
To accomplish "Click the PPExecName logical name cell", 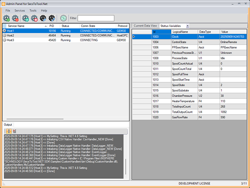I will click(x=185, y=47).
